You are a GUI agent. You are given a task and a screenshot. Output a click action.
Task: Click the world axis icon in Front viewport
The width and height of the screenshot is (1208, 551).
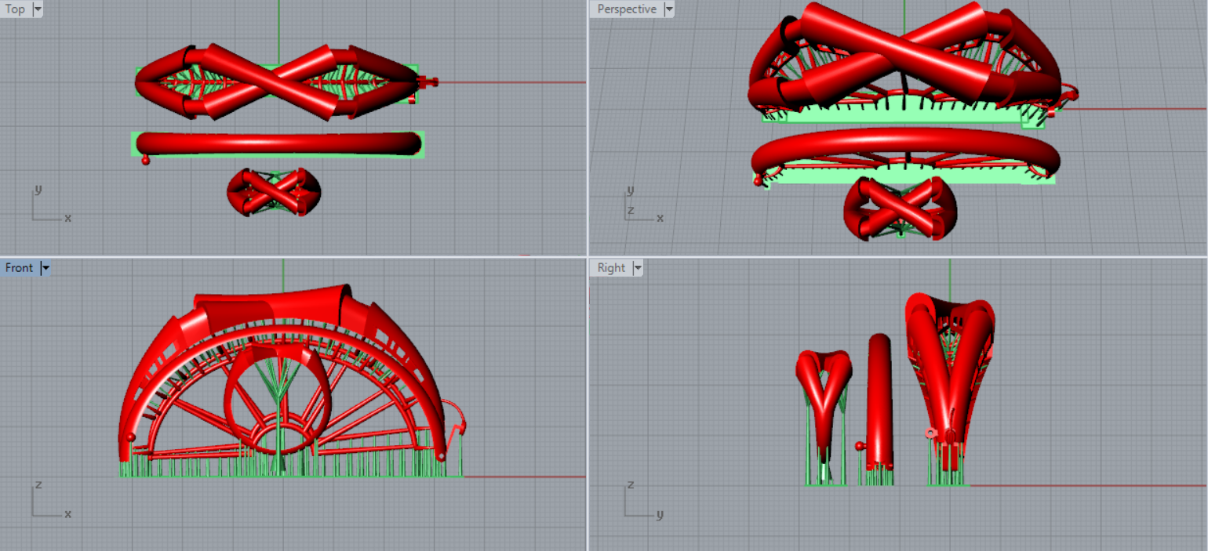(x=47, y=502)
